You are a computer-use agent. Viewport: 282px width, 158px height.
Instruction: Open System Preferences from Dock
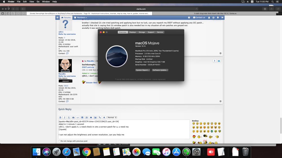click(196, 152)
